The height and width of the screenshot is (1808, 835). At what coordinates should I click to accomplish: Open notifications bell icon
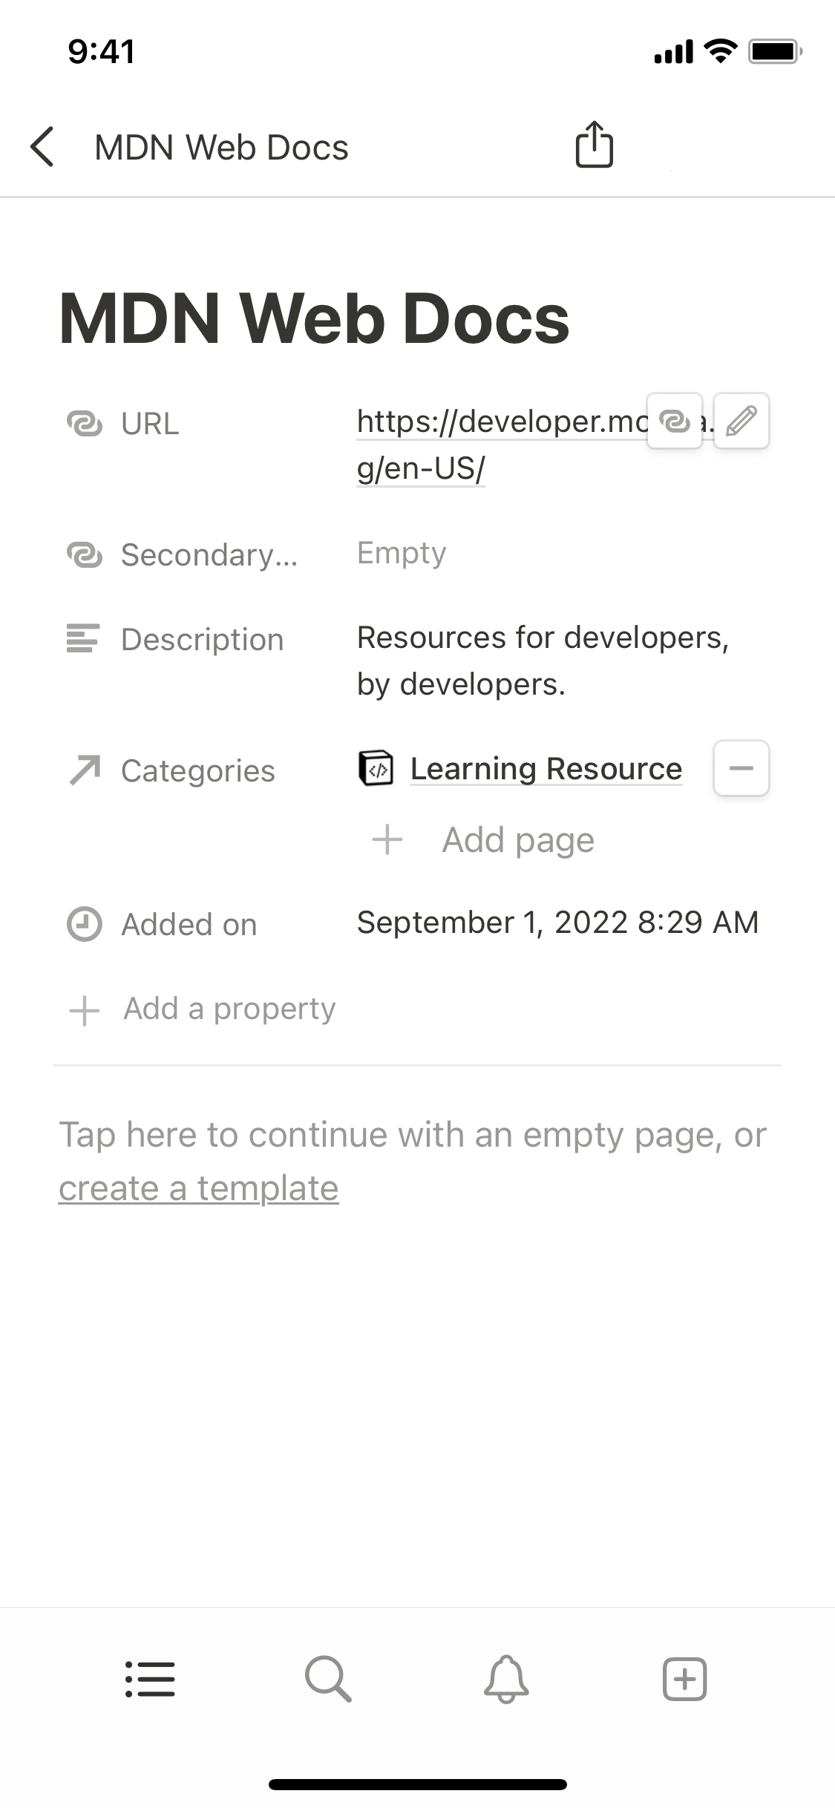(x=506, y=1679)
